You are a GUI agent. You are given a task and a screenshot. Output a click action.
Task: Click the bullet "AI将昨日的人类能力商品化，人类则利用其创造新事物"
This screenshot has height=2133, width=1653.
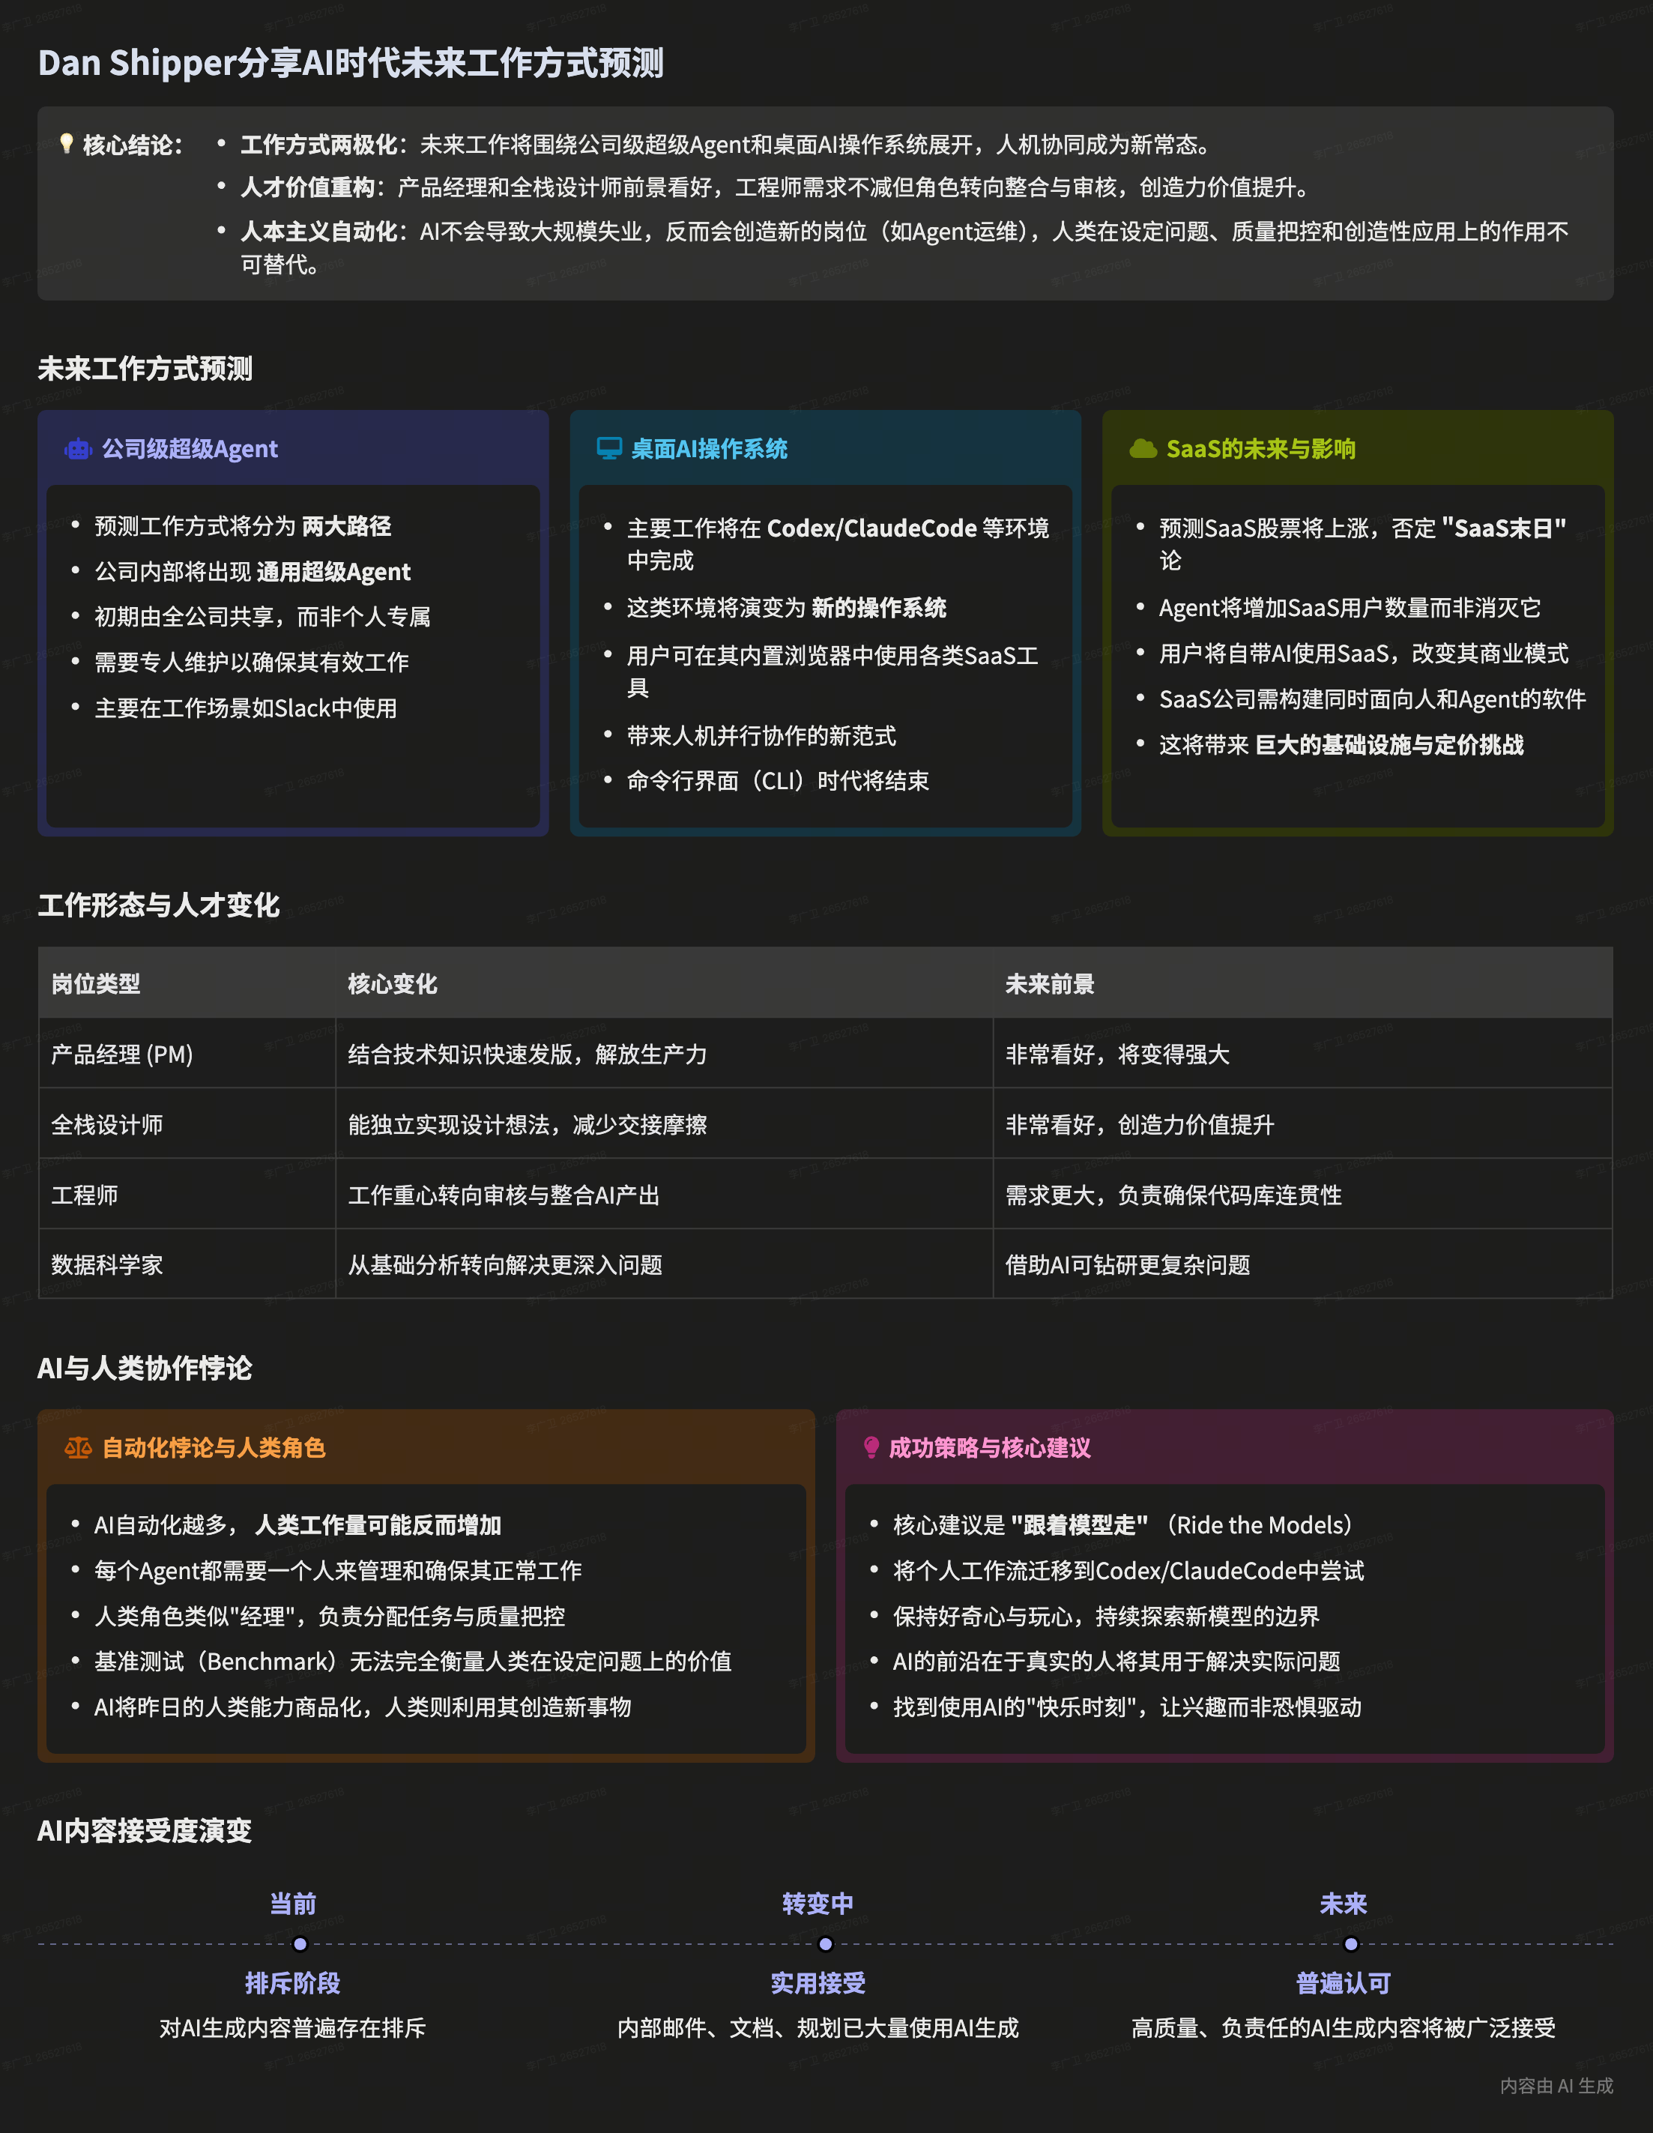(363, 1707)
